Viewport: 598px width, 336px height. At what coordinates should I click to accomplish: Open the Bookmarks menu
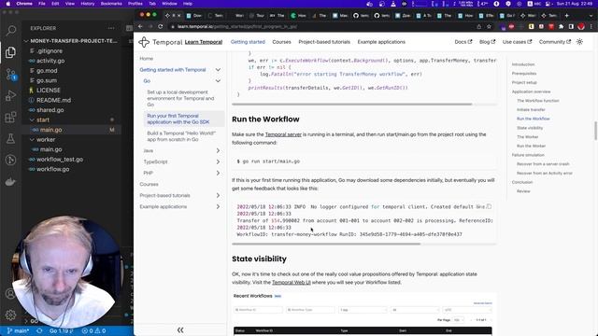coord(111,4)
